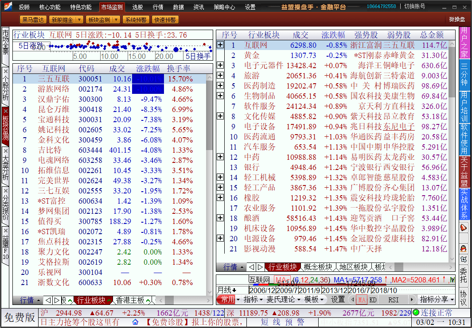Open the 麦氏理论 dropdown
This screenshot has height=328, width=472.
tap(284, 299)
